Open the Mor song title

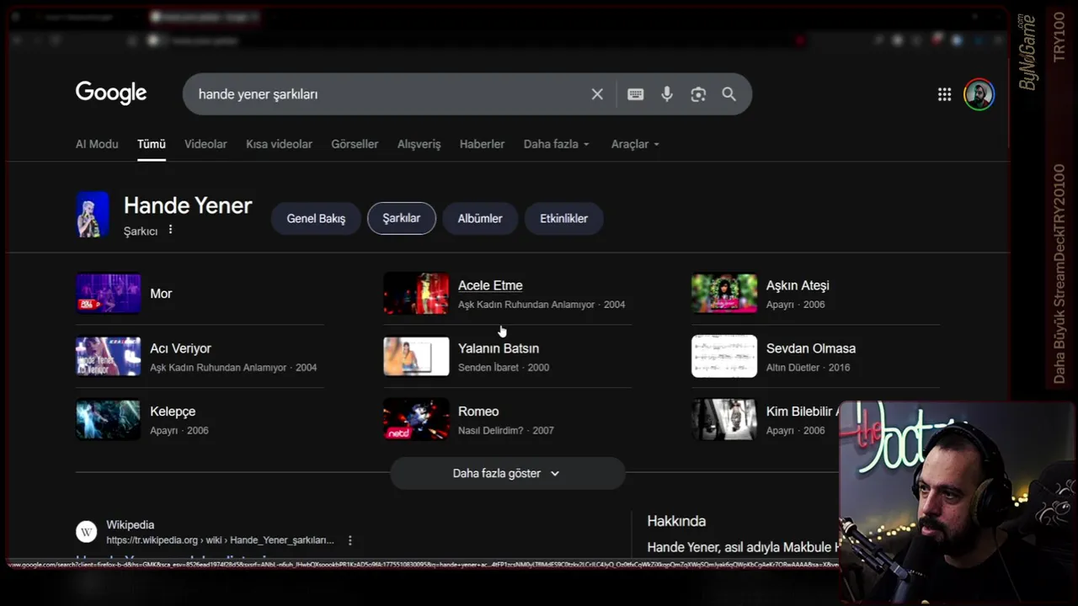coord(161,294)
